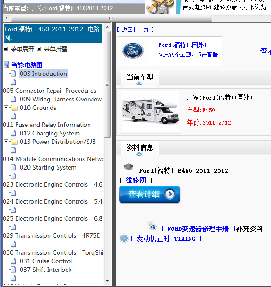Click the horizontal scrollbar thumb
Image resolution: width=271 pixels, height=287 pixels.
111,18
